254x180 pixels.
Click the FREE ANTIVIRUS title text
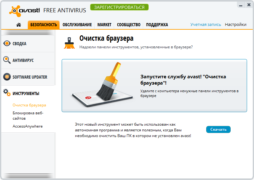(65, 10)
